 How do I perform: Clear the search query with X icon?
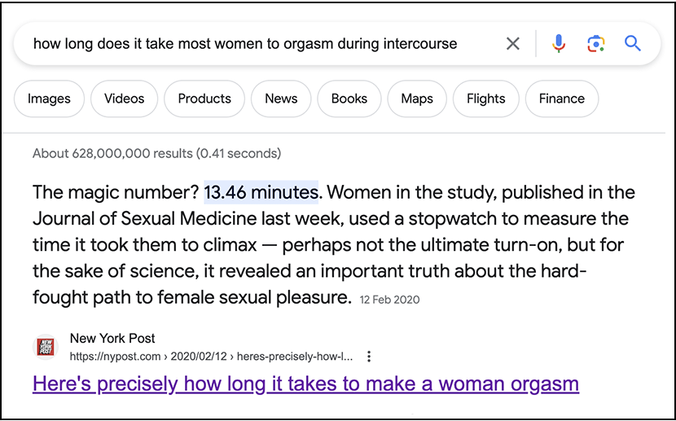(x=512, y=44)
